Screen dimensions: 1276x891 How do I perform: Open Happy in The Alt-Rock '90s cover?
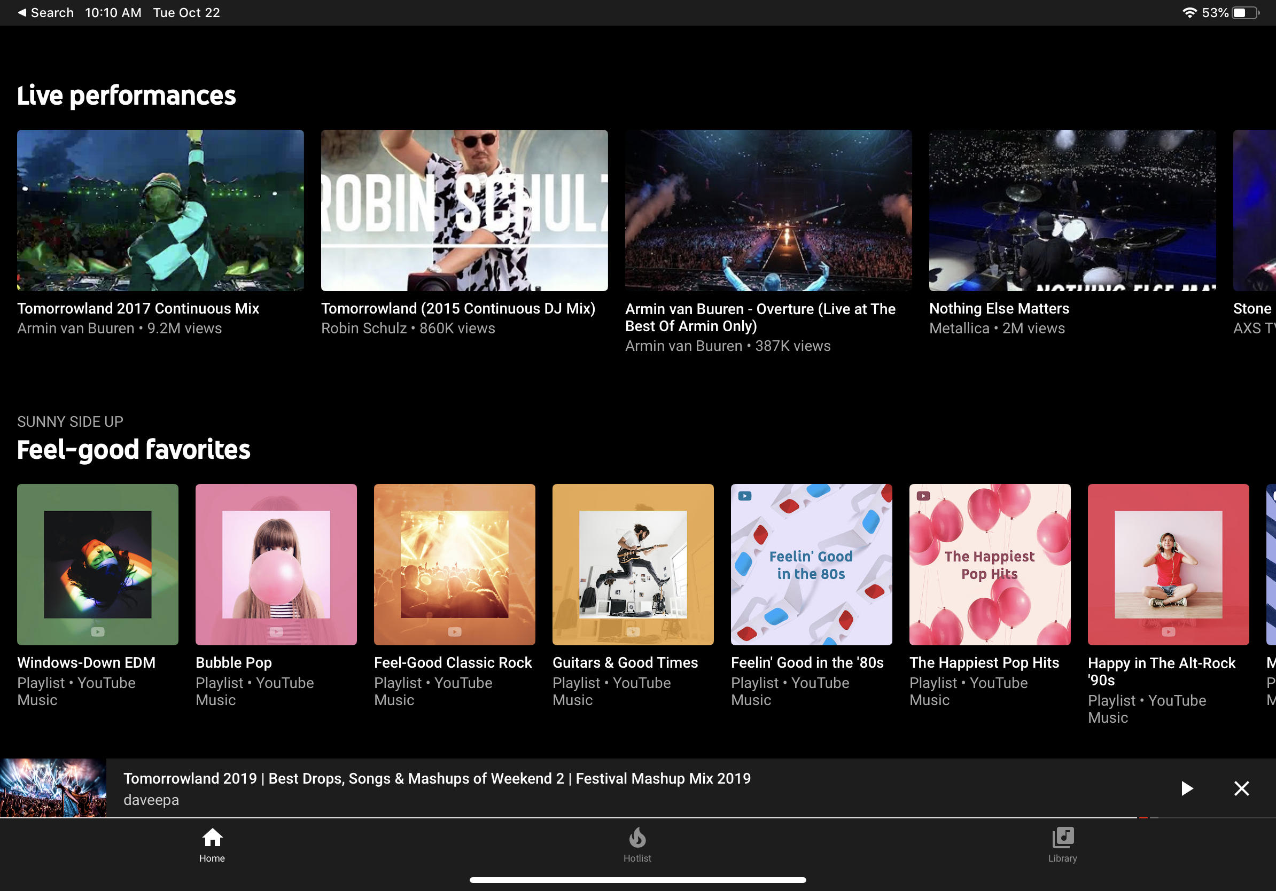coord(1168,565)
